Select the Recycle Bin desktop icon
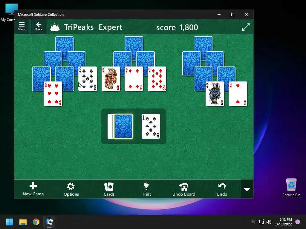The image size is (306, 229). (x=291, y=188)
